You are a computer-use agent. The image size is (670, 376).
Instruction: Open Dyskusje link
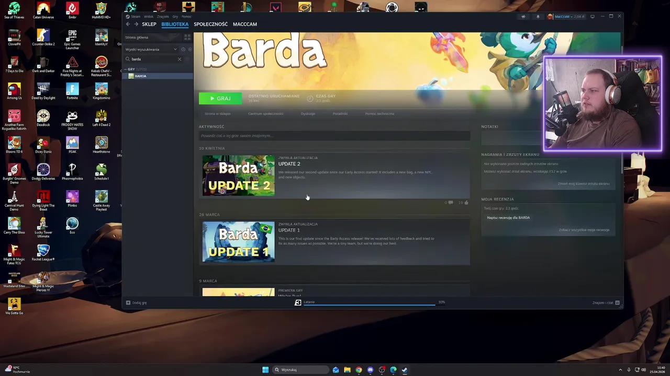point(308,113)
